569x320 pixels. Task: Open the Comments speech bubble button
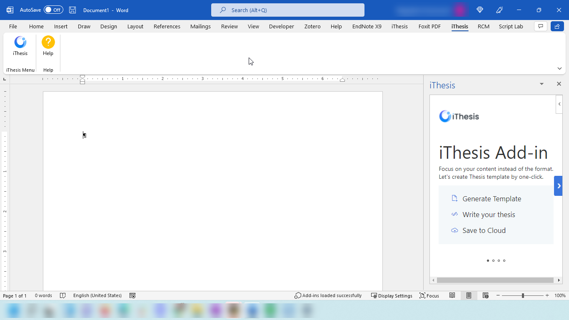click(x=541, y=26)
